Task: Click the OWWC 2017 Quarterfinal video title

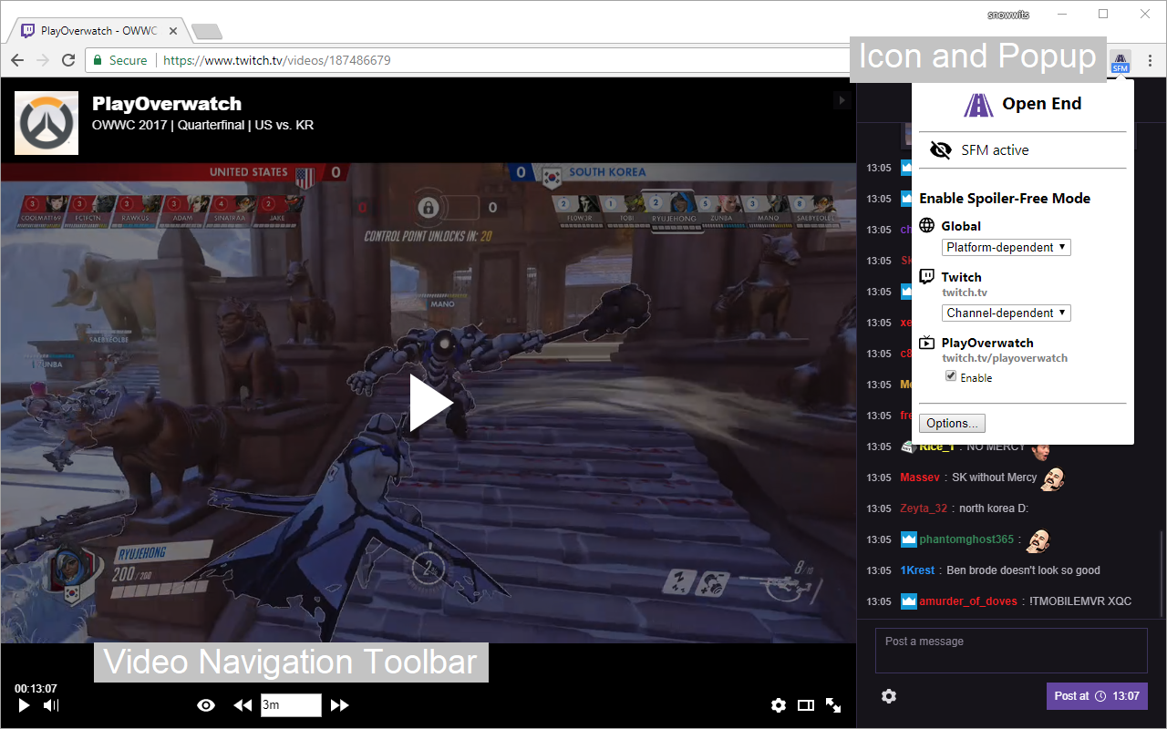Action: pyautogui.click(x=202, y=125)
